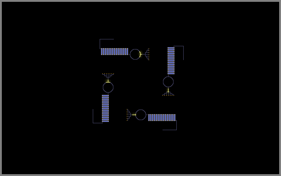Click the L-shaped line above the top striped block

[x=107, y=44]
